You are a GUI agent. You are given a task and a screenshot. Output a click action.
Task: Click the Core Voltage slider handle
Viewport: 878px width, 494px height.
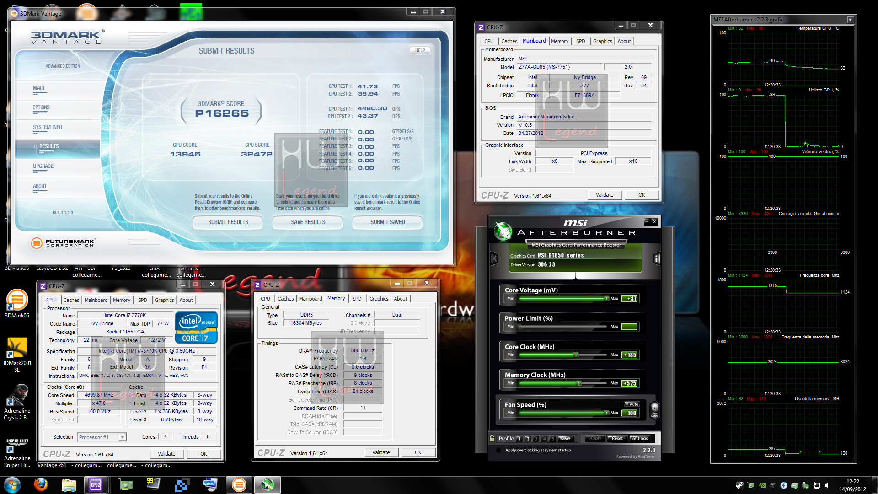606,298
